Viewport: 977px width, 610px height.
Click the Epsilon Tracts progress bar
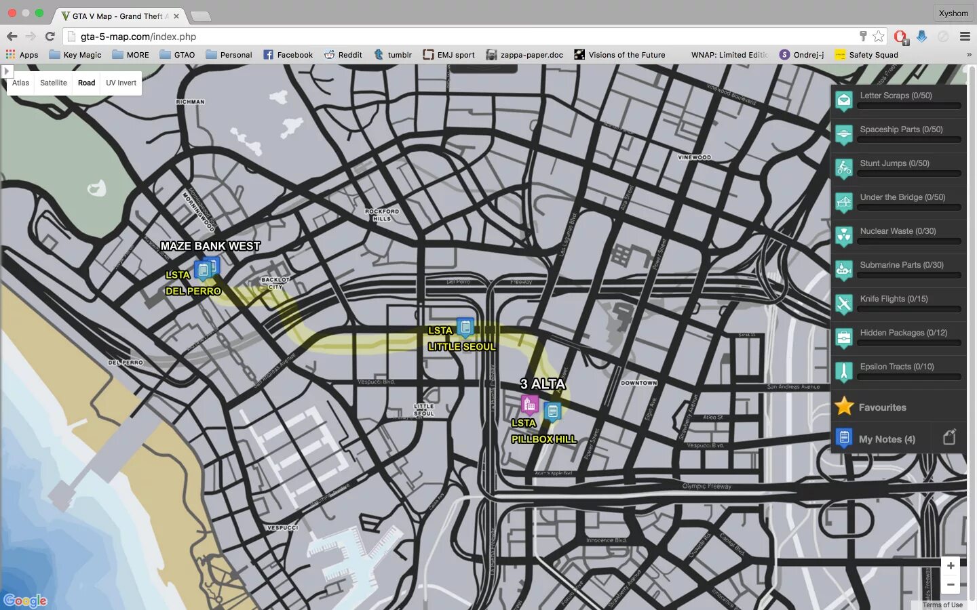909,377
